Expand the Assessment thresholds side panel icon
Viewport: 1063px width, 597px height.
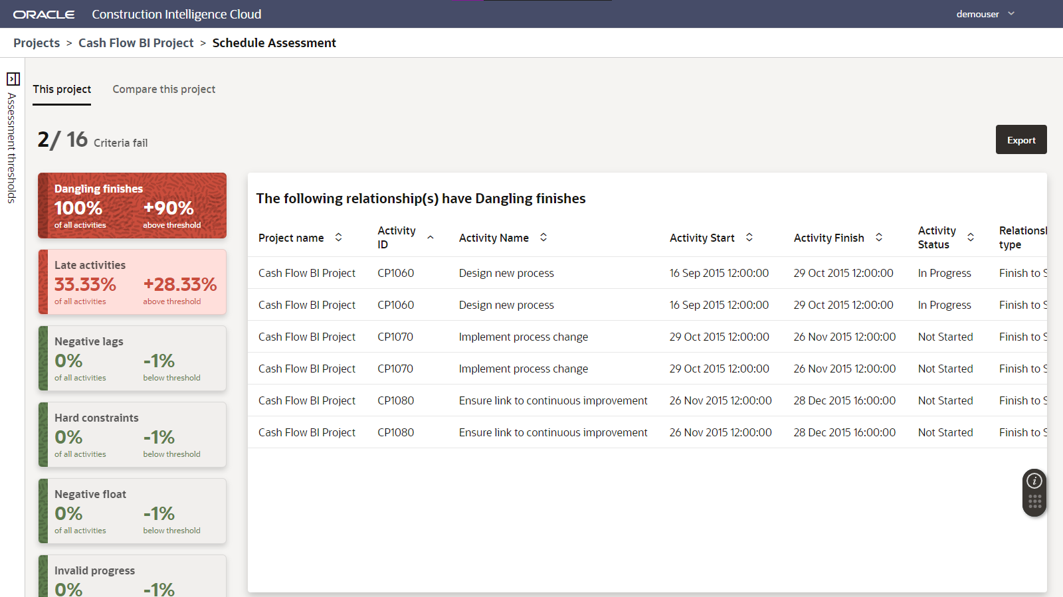[13, 79]
